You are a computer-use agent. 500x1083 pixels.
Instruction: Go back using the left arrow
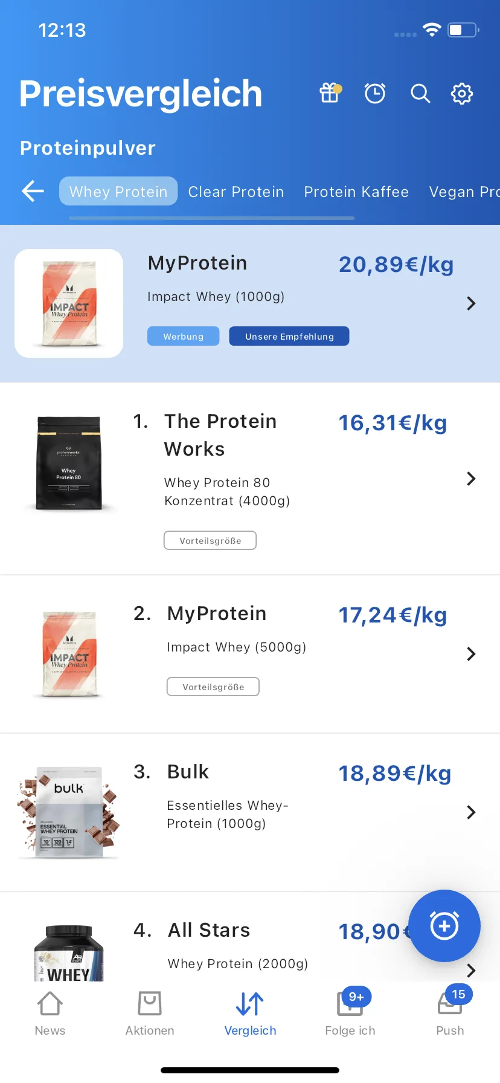click(x=33, y=192)
